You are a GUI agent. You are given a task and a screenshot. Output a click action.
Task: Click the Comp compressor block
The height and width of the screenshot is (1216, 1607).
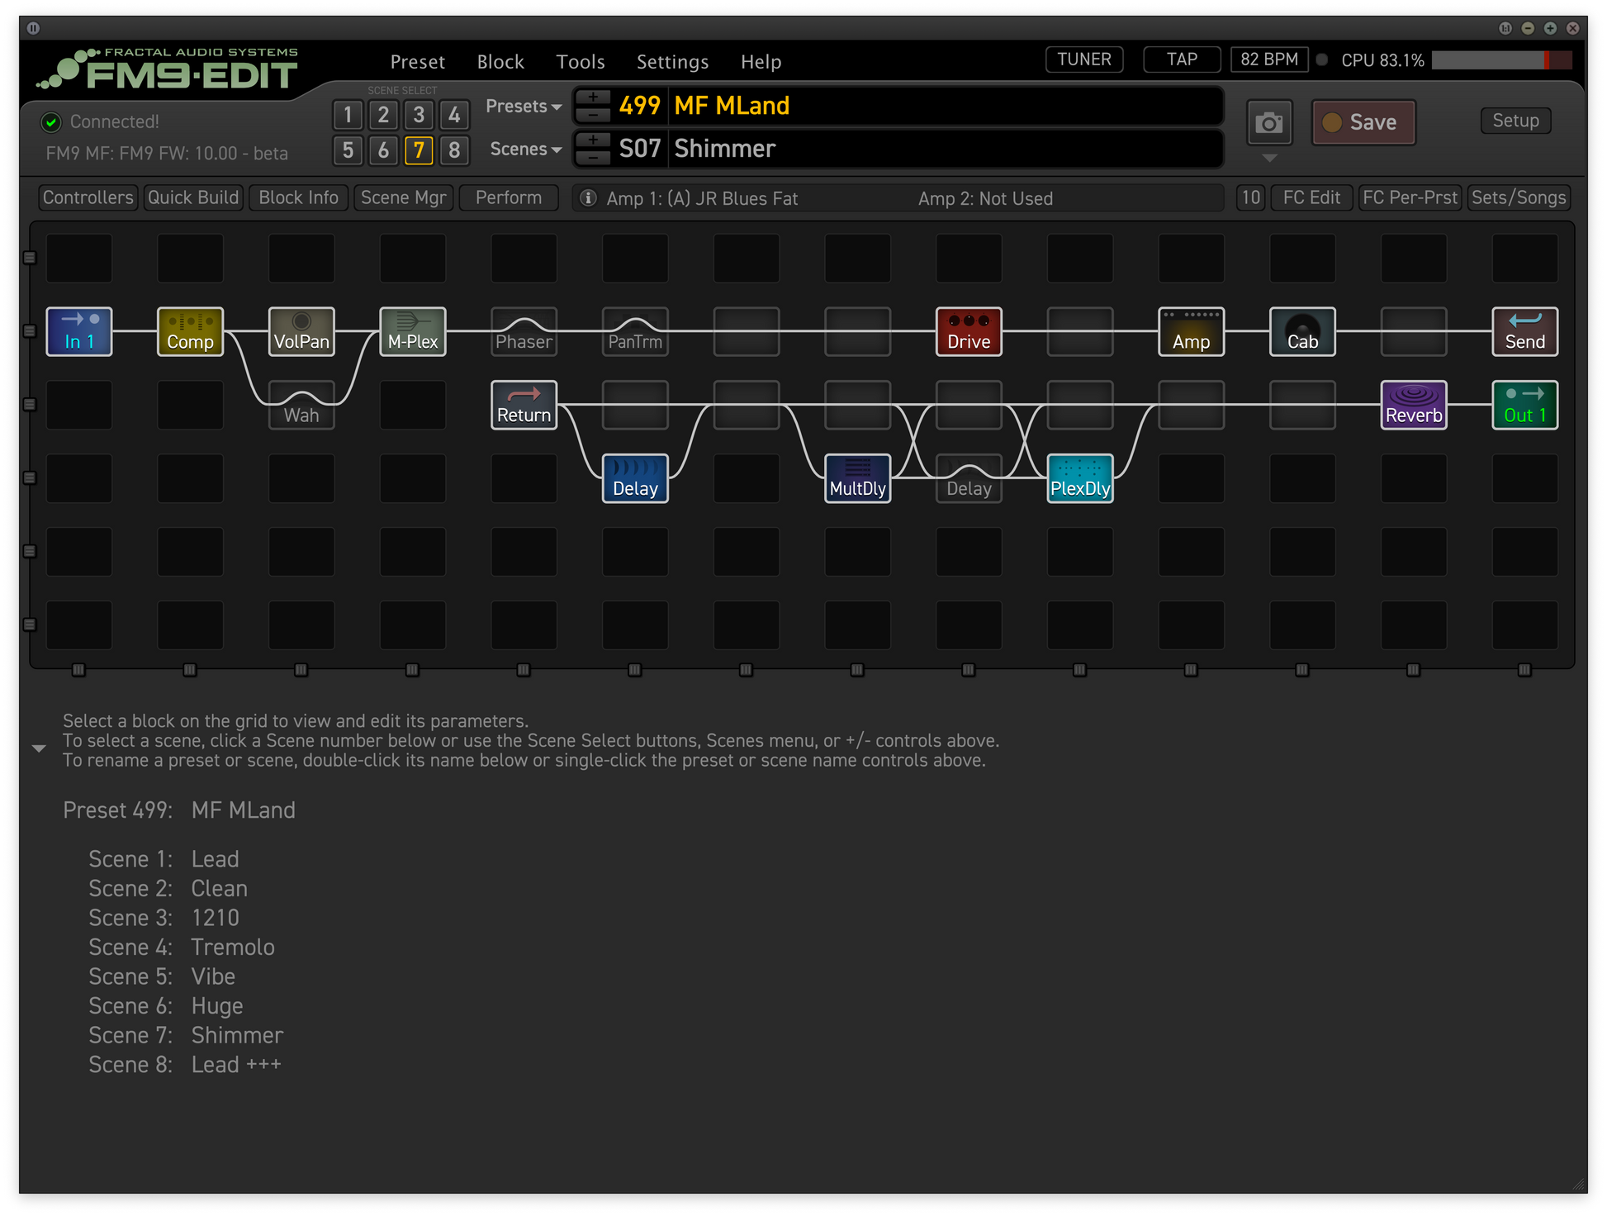(x=190, y=332)
